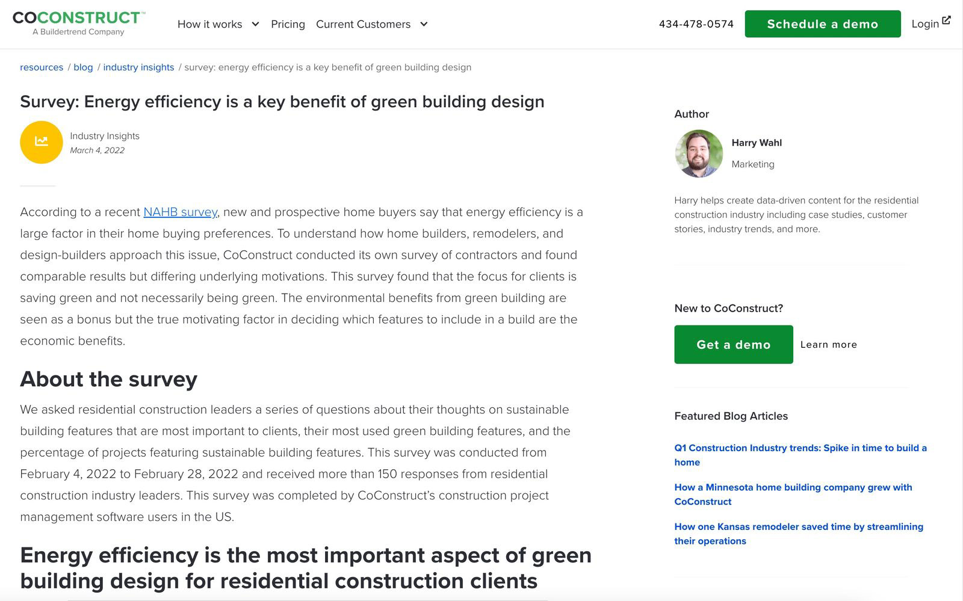
Task: Open the NAHB survey link
Action: coord(180,212)
